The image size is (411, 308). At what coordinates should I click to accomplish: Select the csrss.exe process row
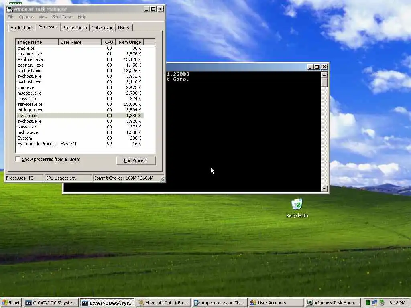point(79,115)
